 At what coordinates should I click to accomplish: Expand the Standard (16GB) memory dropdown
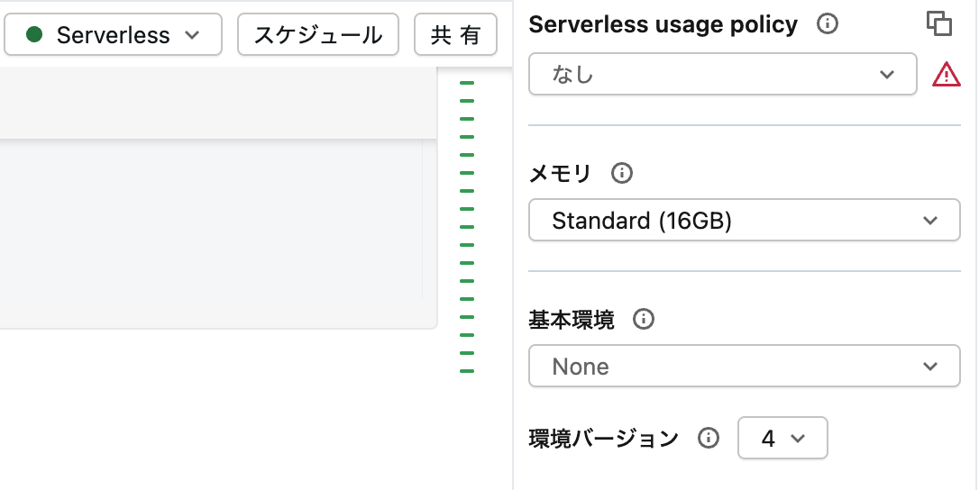[x=745, y=220]
